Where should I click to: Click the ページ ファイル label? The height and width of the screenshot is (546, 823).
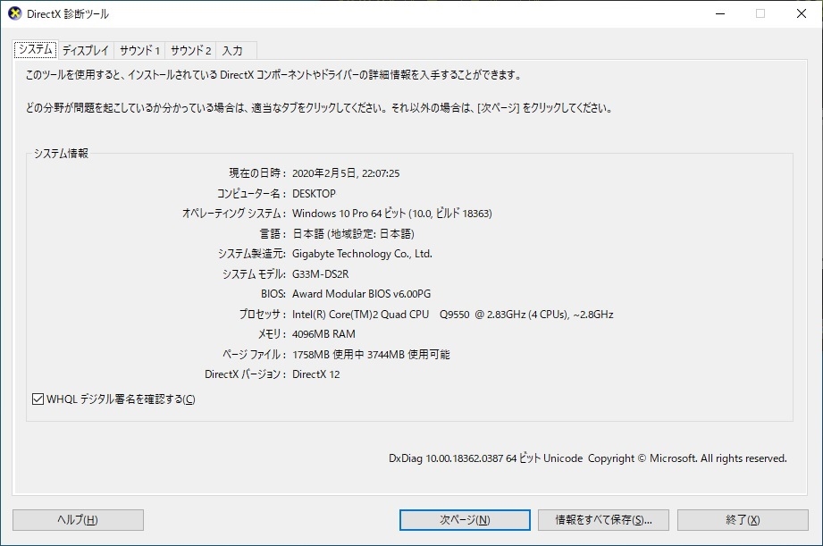click(254, 355)
